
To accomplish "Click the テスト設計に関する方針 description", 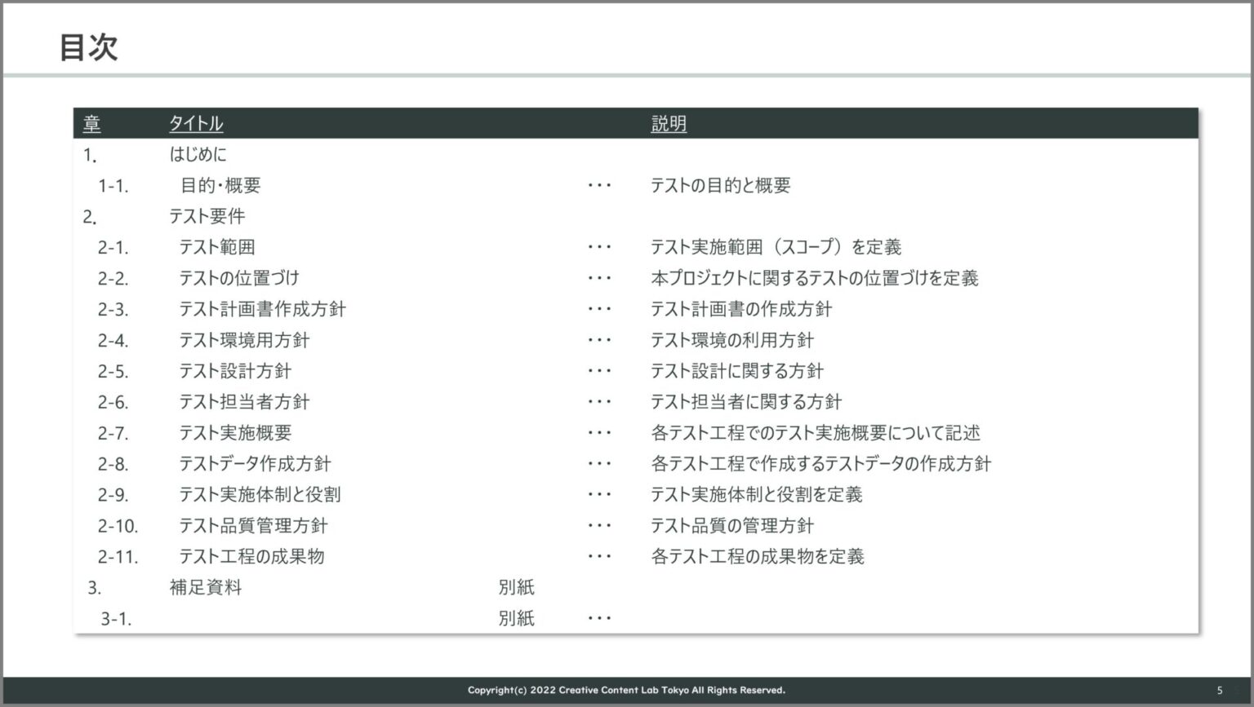I will pyautogui.click(x=736, y=371).
